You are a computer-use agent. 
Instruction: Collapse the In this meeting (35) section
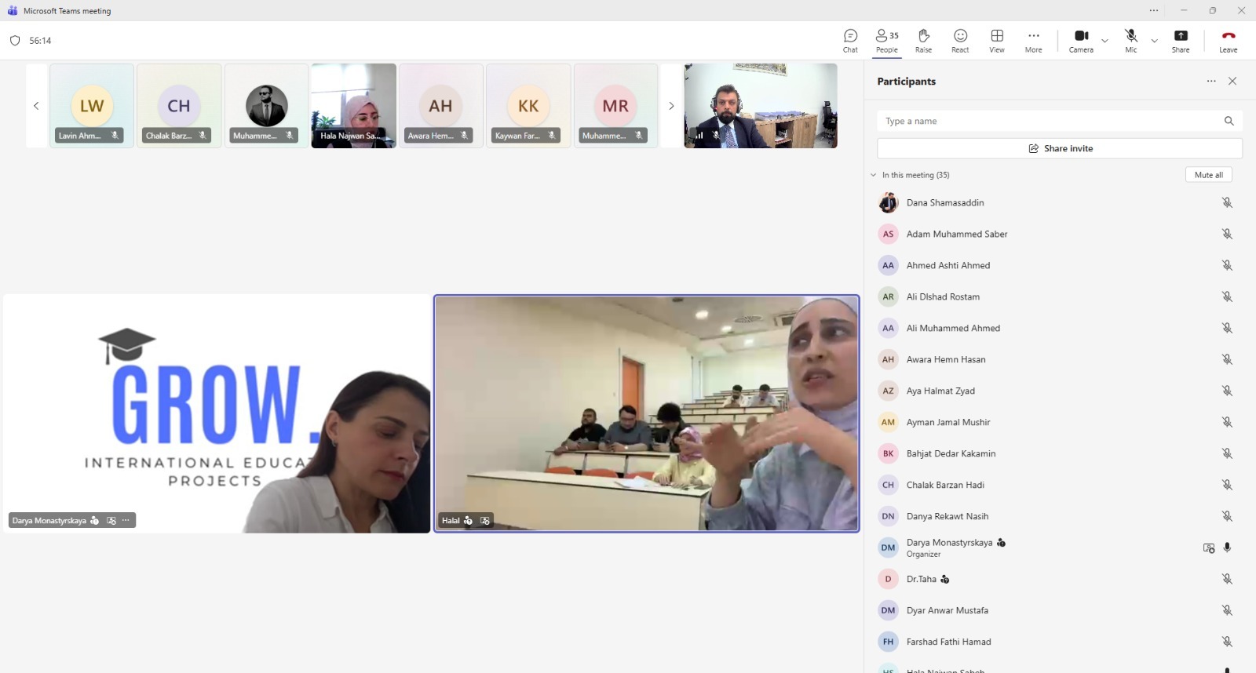pos(873,175)
